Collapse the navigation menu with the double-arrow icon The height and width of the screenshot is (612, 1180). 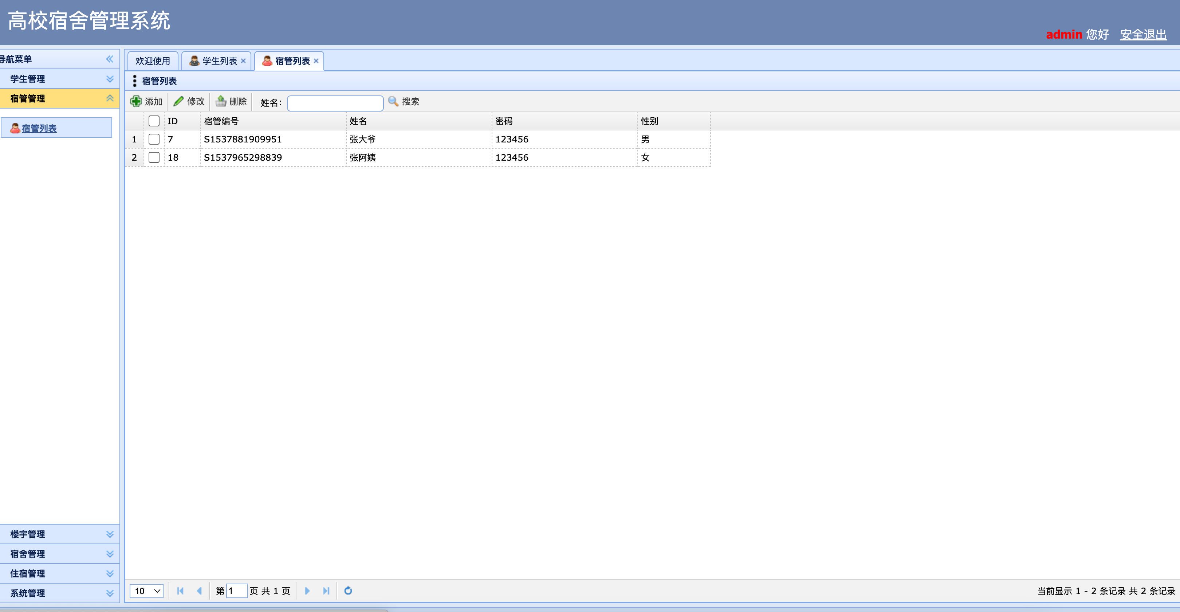pos(110,59)
